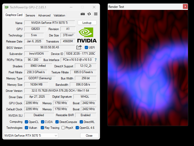194x146 pixels.
Task: Toggle the UEFI checkbox
Action: (x=86, y=47)
